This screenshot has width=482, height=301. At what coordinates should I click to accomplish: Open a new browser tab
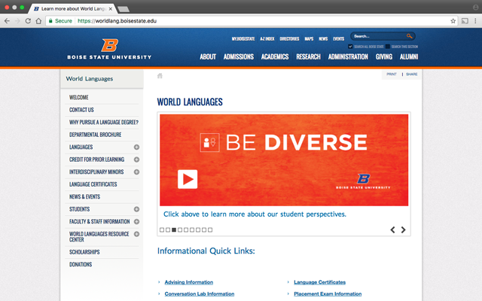(x=124, y=9)
